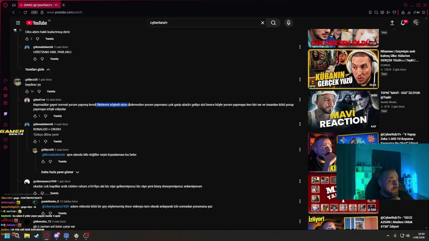Show hidden system tray icons
The image size is (429, 241).
pos(388,236)
